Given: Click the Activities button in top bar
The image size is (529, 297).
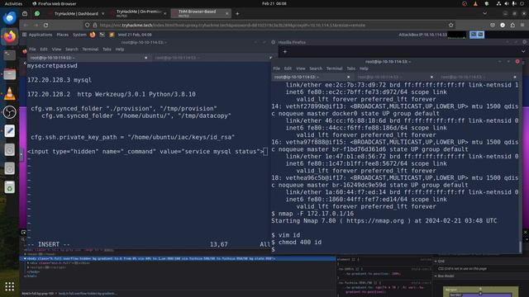Looking at the screenshot, I should point(13,3).
